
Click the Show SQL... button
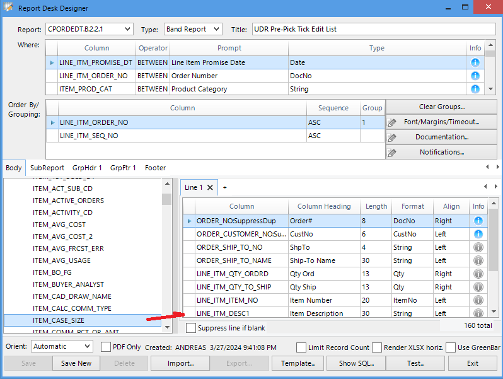[x=356, y=363]
